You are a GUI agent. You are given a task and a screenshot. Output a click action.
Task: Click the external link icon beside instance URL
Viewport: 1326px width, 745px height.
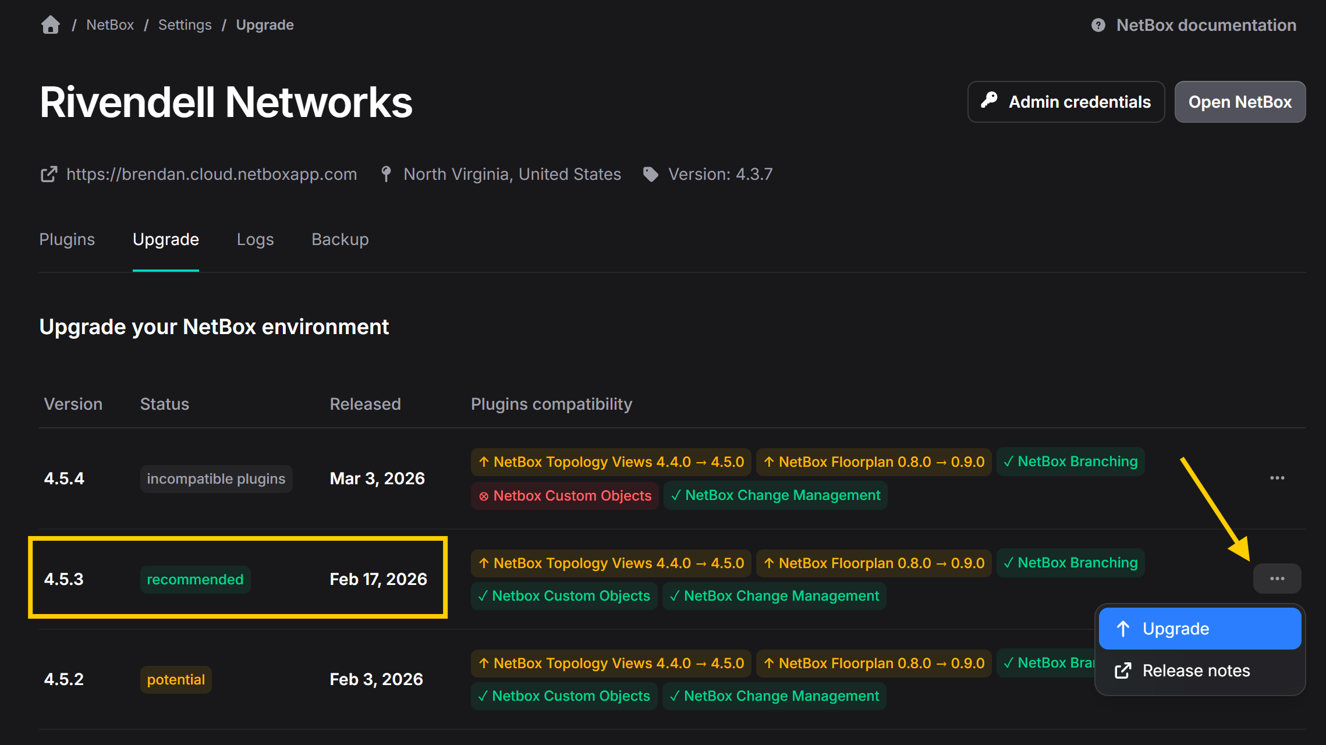(49, 174)
